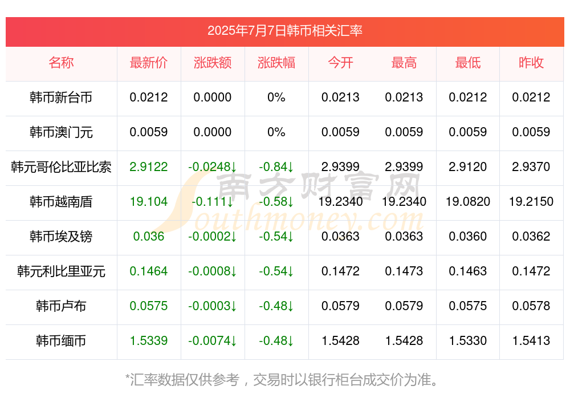Select latest price 1.5339 for 韩币缅币

point(149,341)
